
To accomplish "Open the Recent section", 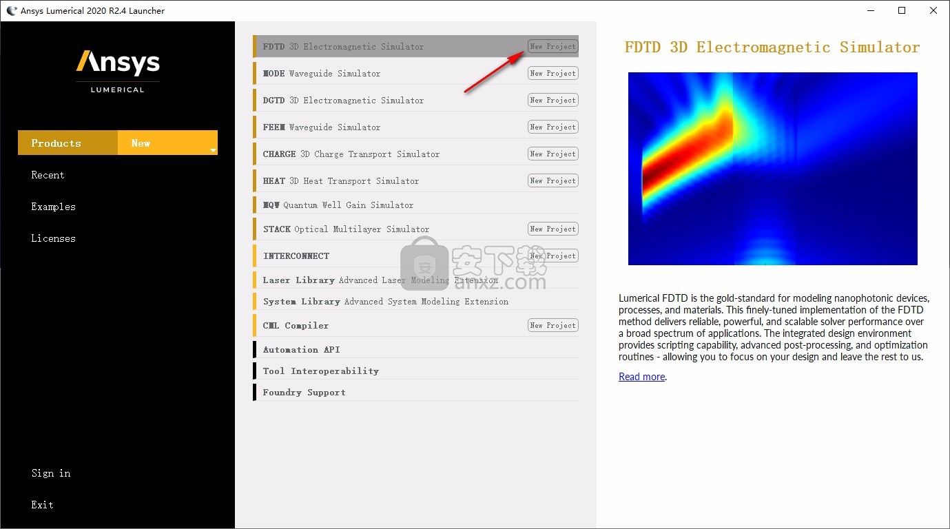I will coord(48,175).
